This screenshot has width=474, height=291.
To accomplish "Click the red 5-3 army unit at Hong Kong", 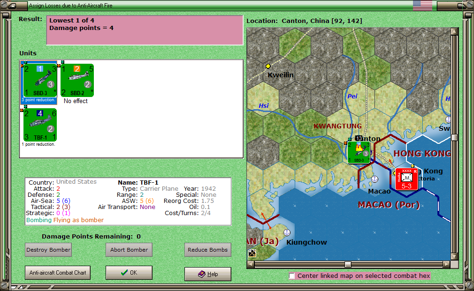I will tap(406, 179).
